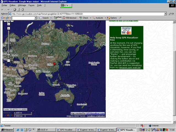Zoom out with the map minus button
The width and height of the screenshot is (176, 132).
(9, 60)
